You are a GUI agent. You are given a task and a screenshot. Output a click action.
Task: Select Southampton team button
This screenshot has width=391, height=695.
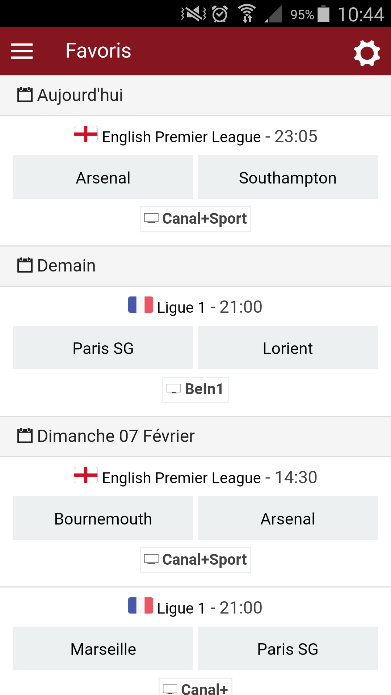click(x=287, y=177)
